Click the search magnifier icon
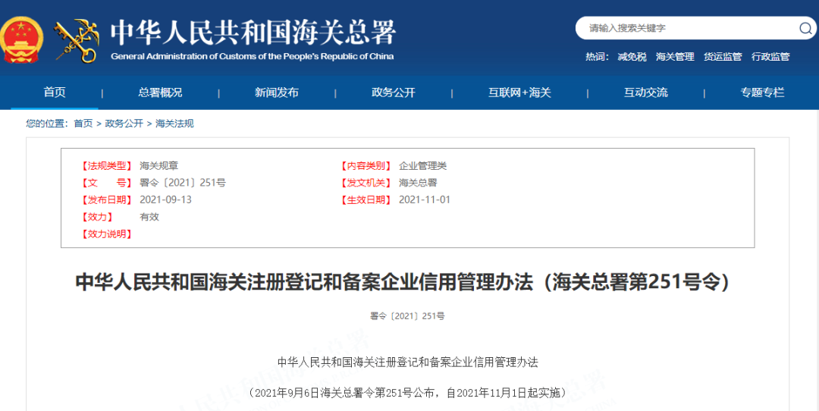This screenshot has height=411, width=819. point(805,28)
